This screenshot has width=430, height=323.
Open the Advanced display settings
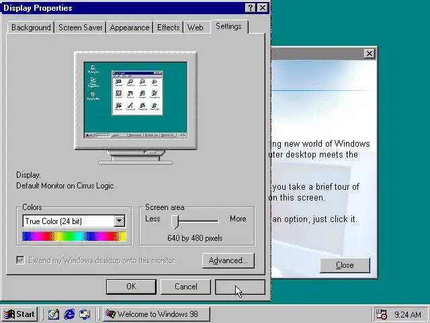click(228, 260)
